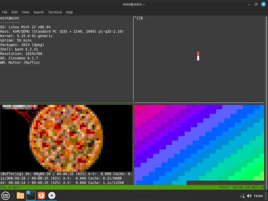This screenshot has width=268, height=201.
Task: Open the File menu
Action: coord(5,12)
